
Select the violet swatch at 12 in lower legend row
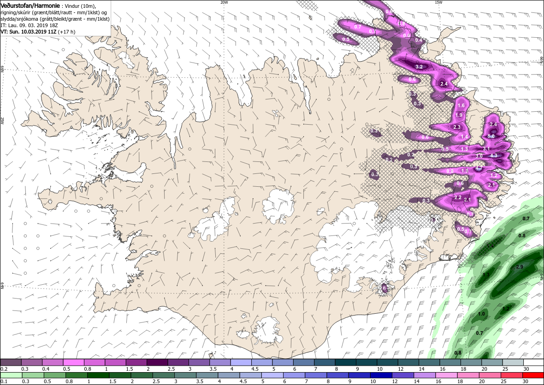402,375
